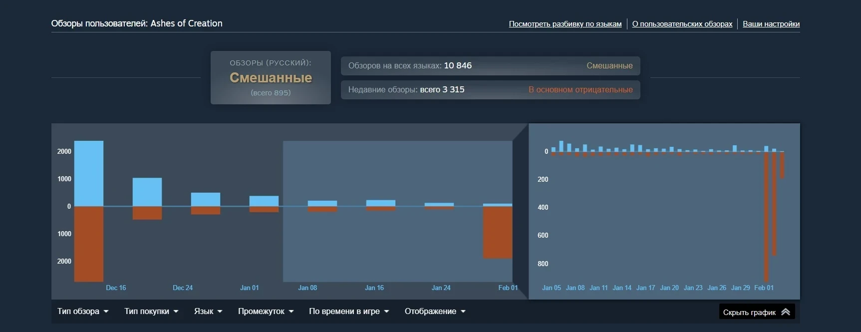Image resolution: width=861 pixels, height=332 pixels.
Task: Select the tallest blue bar near Dec 16
Action: (89, 173)
